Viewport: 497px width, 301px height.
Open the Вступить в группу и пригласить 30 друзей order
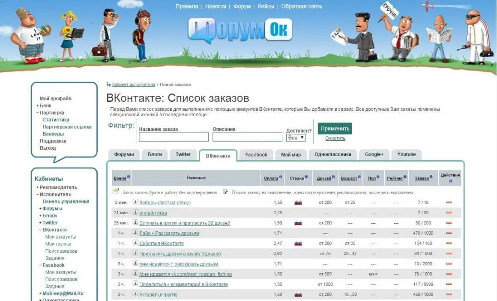click(x=185, y=223)
